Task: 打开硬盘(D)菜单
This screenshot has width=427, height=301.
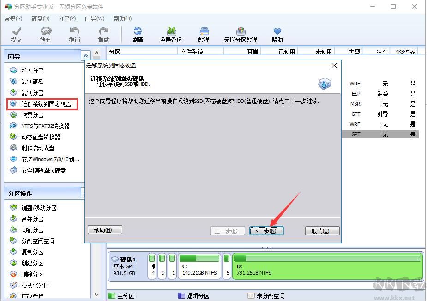Action: 40,18
